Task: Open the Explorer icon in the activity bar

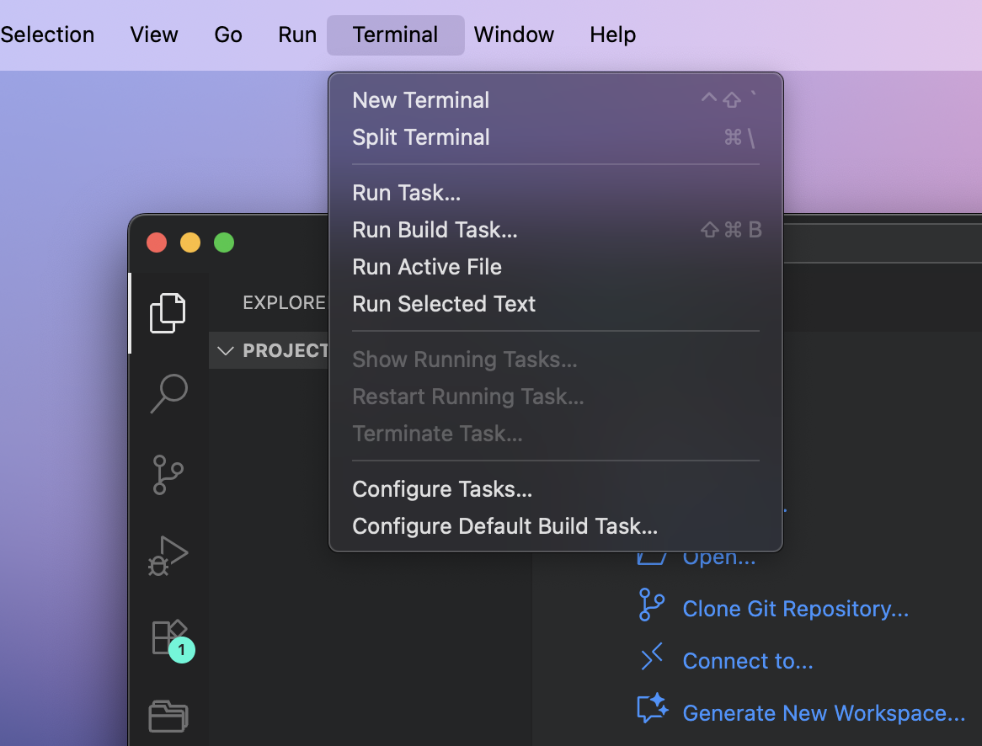Action: (x=168, y=312)
